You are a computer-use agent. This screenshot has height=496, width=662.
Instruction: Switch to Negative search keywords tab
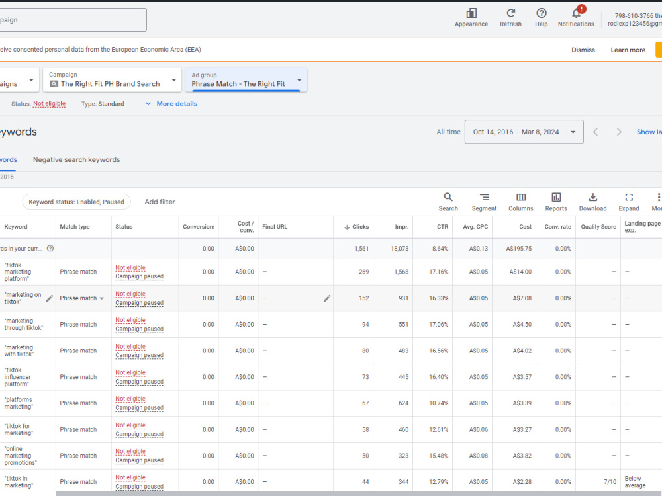[x=76, y=160]
